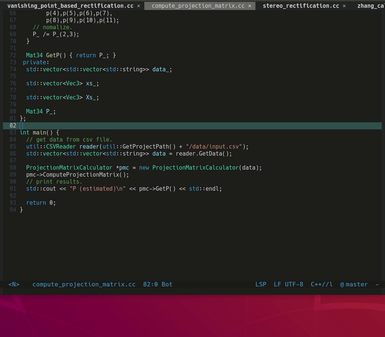Click 'std::endl' on line 91
The image size is (385, 337).
tap(204, 189)
